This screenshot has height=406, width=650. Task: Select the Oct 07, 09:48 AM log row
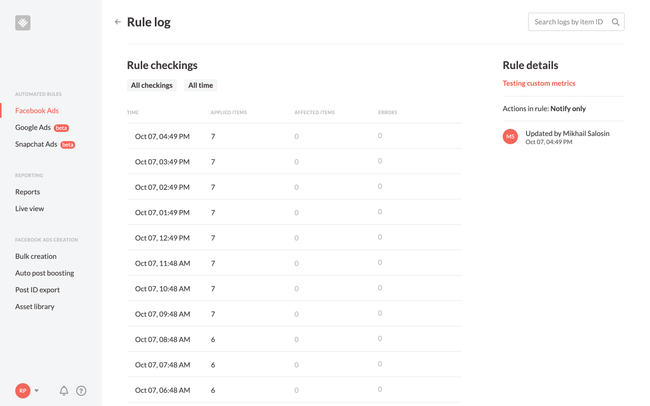click(295, 314)
